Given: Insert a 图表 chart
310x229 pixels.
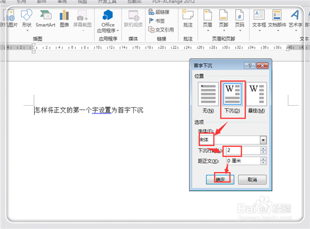Looking at the screenshot, I should click(64, 19).
